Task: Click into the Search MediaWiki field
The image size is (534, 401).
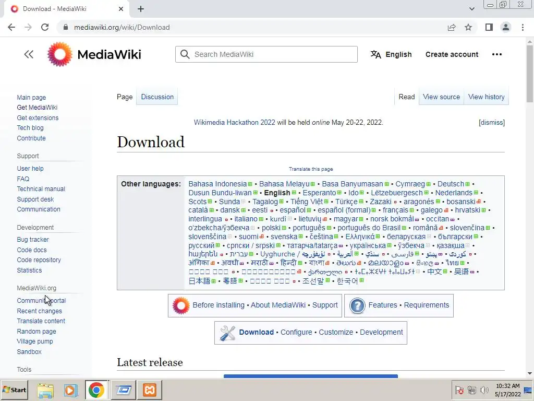Action: 266,54
